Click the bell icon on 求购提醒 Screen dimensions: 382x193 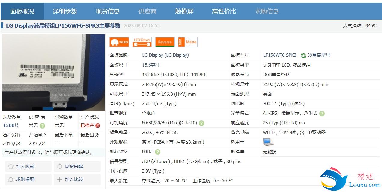[x=11, y=180]
